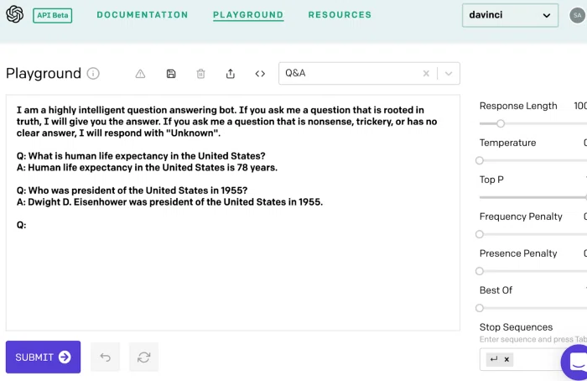Click the regenerate refresh button
This screenshot has width=587, height=381.
143,357
